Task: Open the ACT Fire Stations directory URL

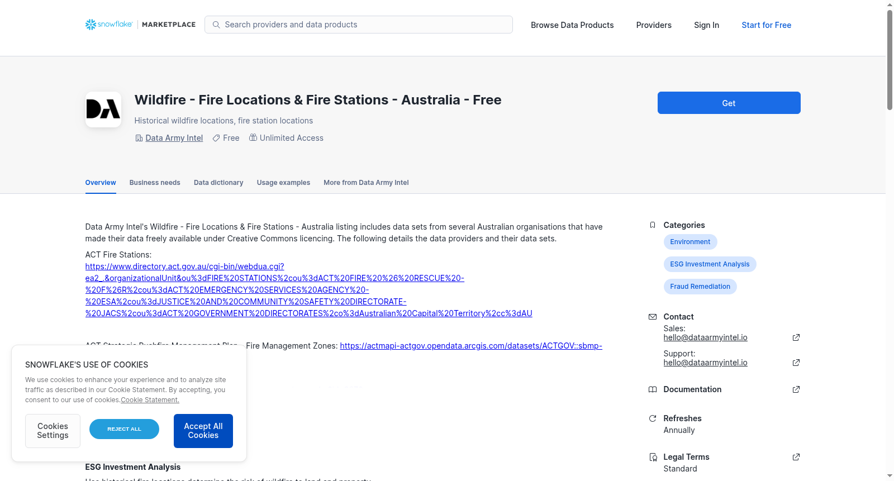Action: click(x=308, y=290)
